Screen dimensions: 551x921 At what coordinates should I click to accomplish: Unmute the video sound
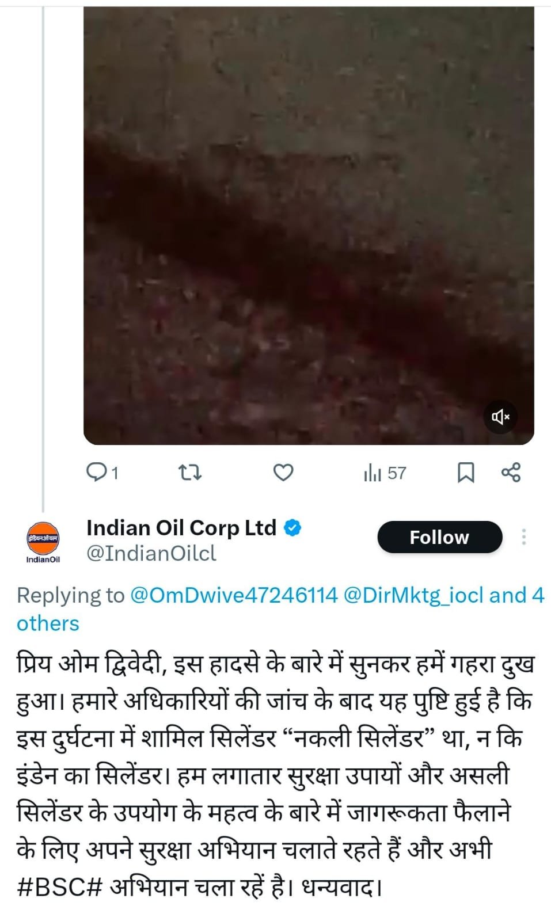pyautogui.click(x=500, y=415)
